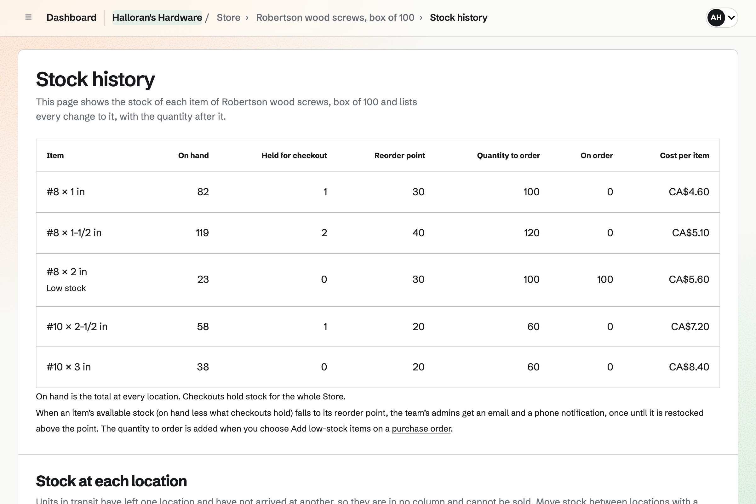
Task: Click on-hand value 38
Action: (203, 367)
